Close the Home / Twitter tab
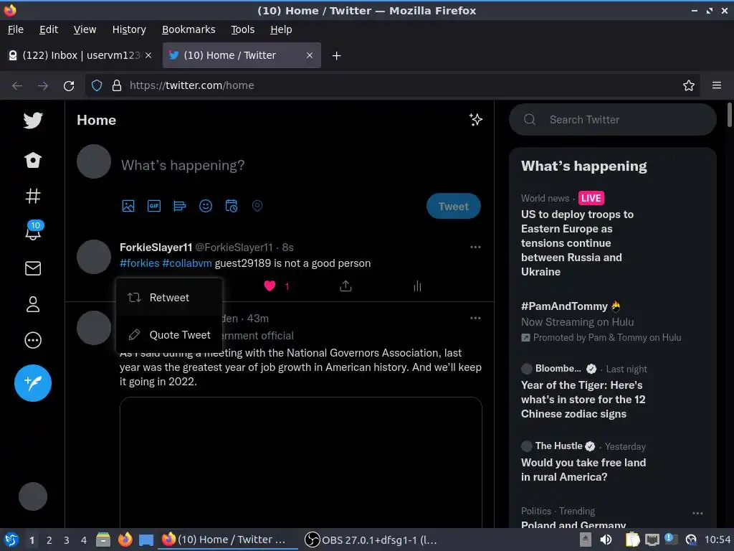Viewport: 734px width, 551px height. [310, 55]
